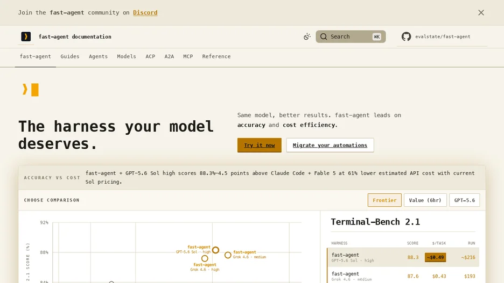This screenshot has height=283, width=504.
Task: Click the fast-agent logo icon in header
Action: click(26, 37)
